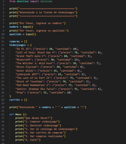Click the "Minecraft" dictionary key
126x144 pixels.
point(23,60)
